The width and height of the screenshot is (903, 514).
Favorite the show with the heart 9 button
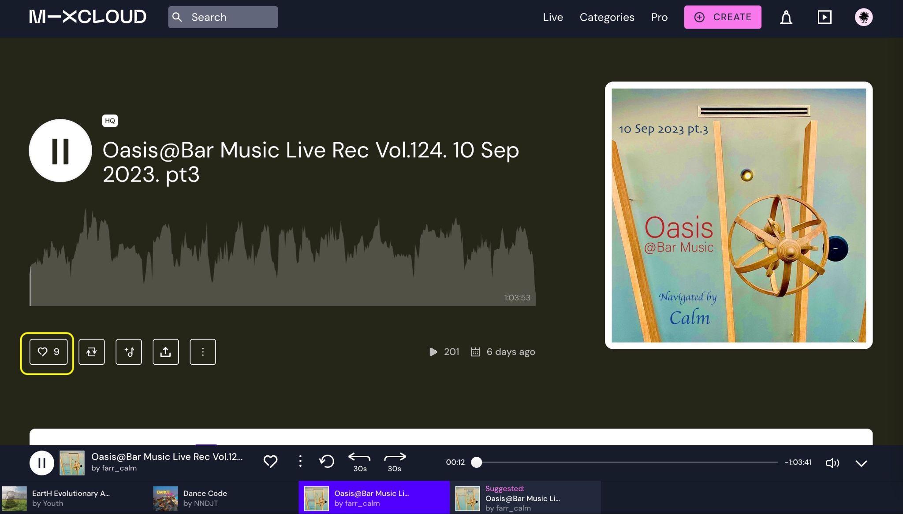49,352
